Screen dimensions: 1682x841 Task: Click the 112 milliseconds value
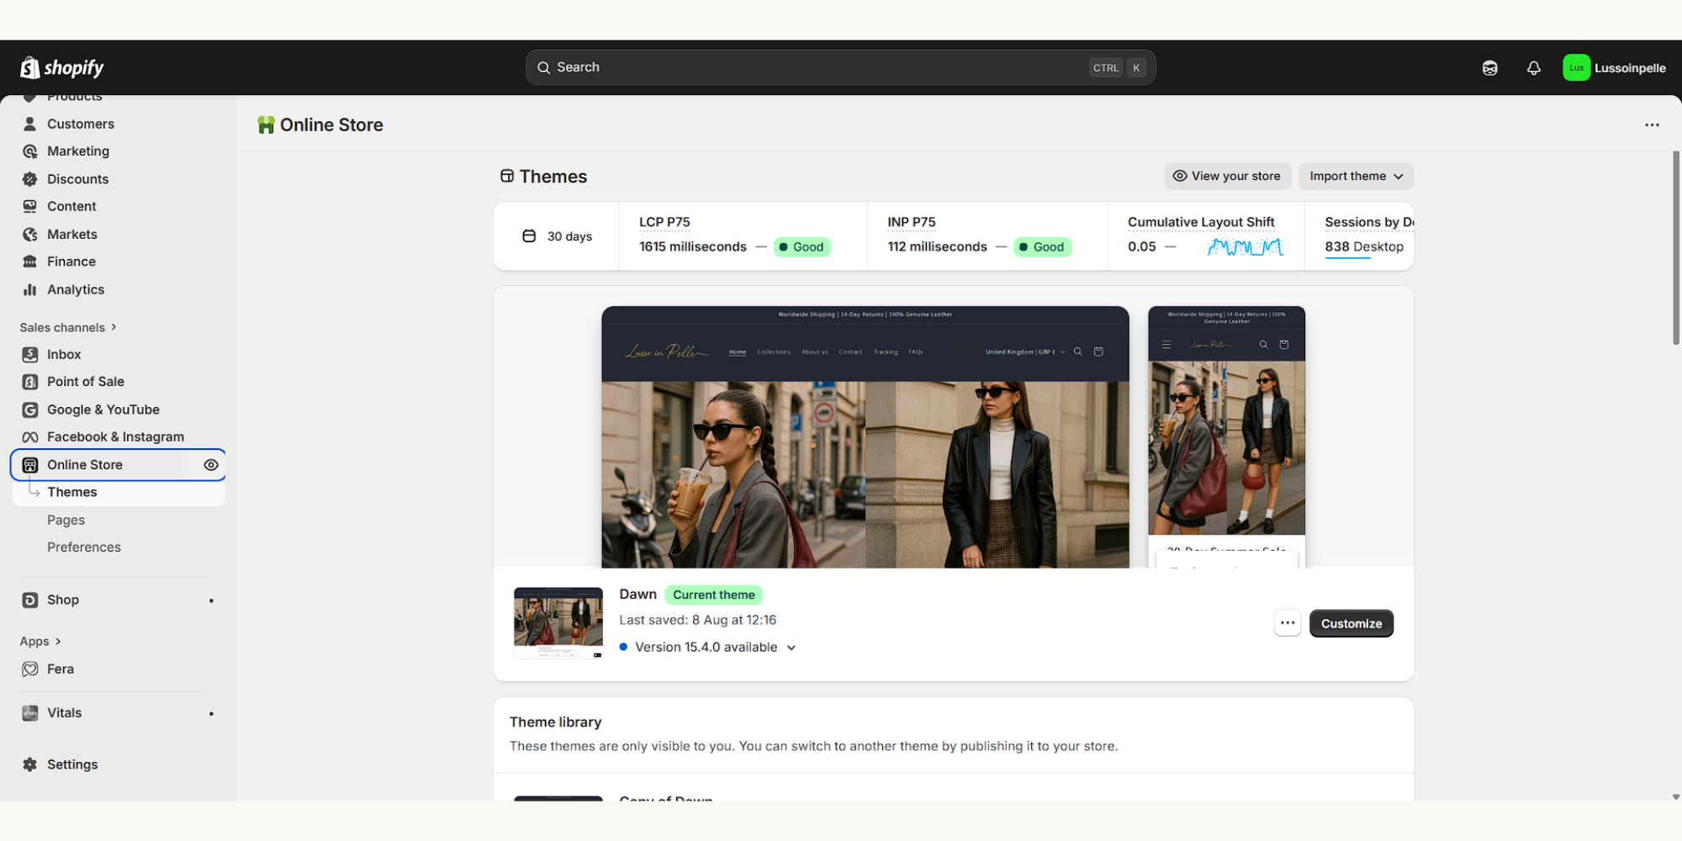tap(938, 247)
